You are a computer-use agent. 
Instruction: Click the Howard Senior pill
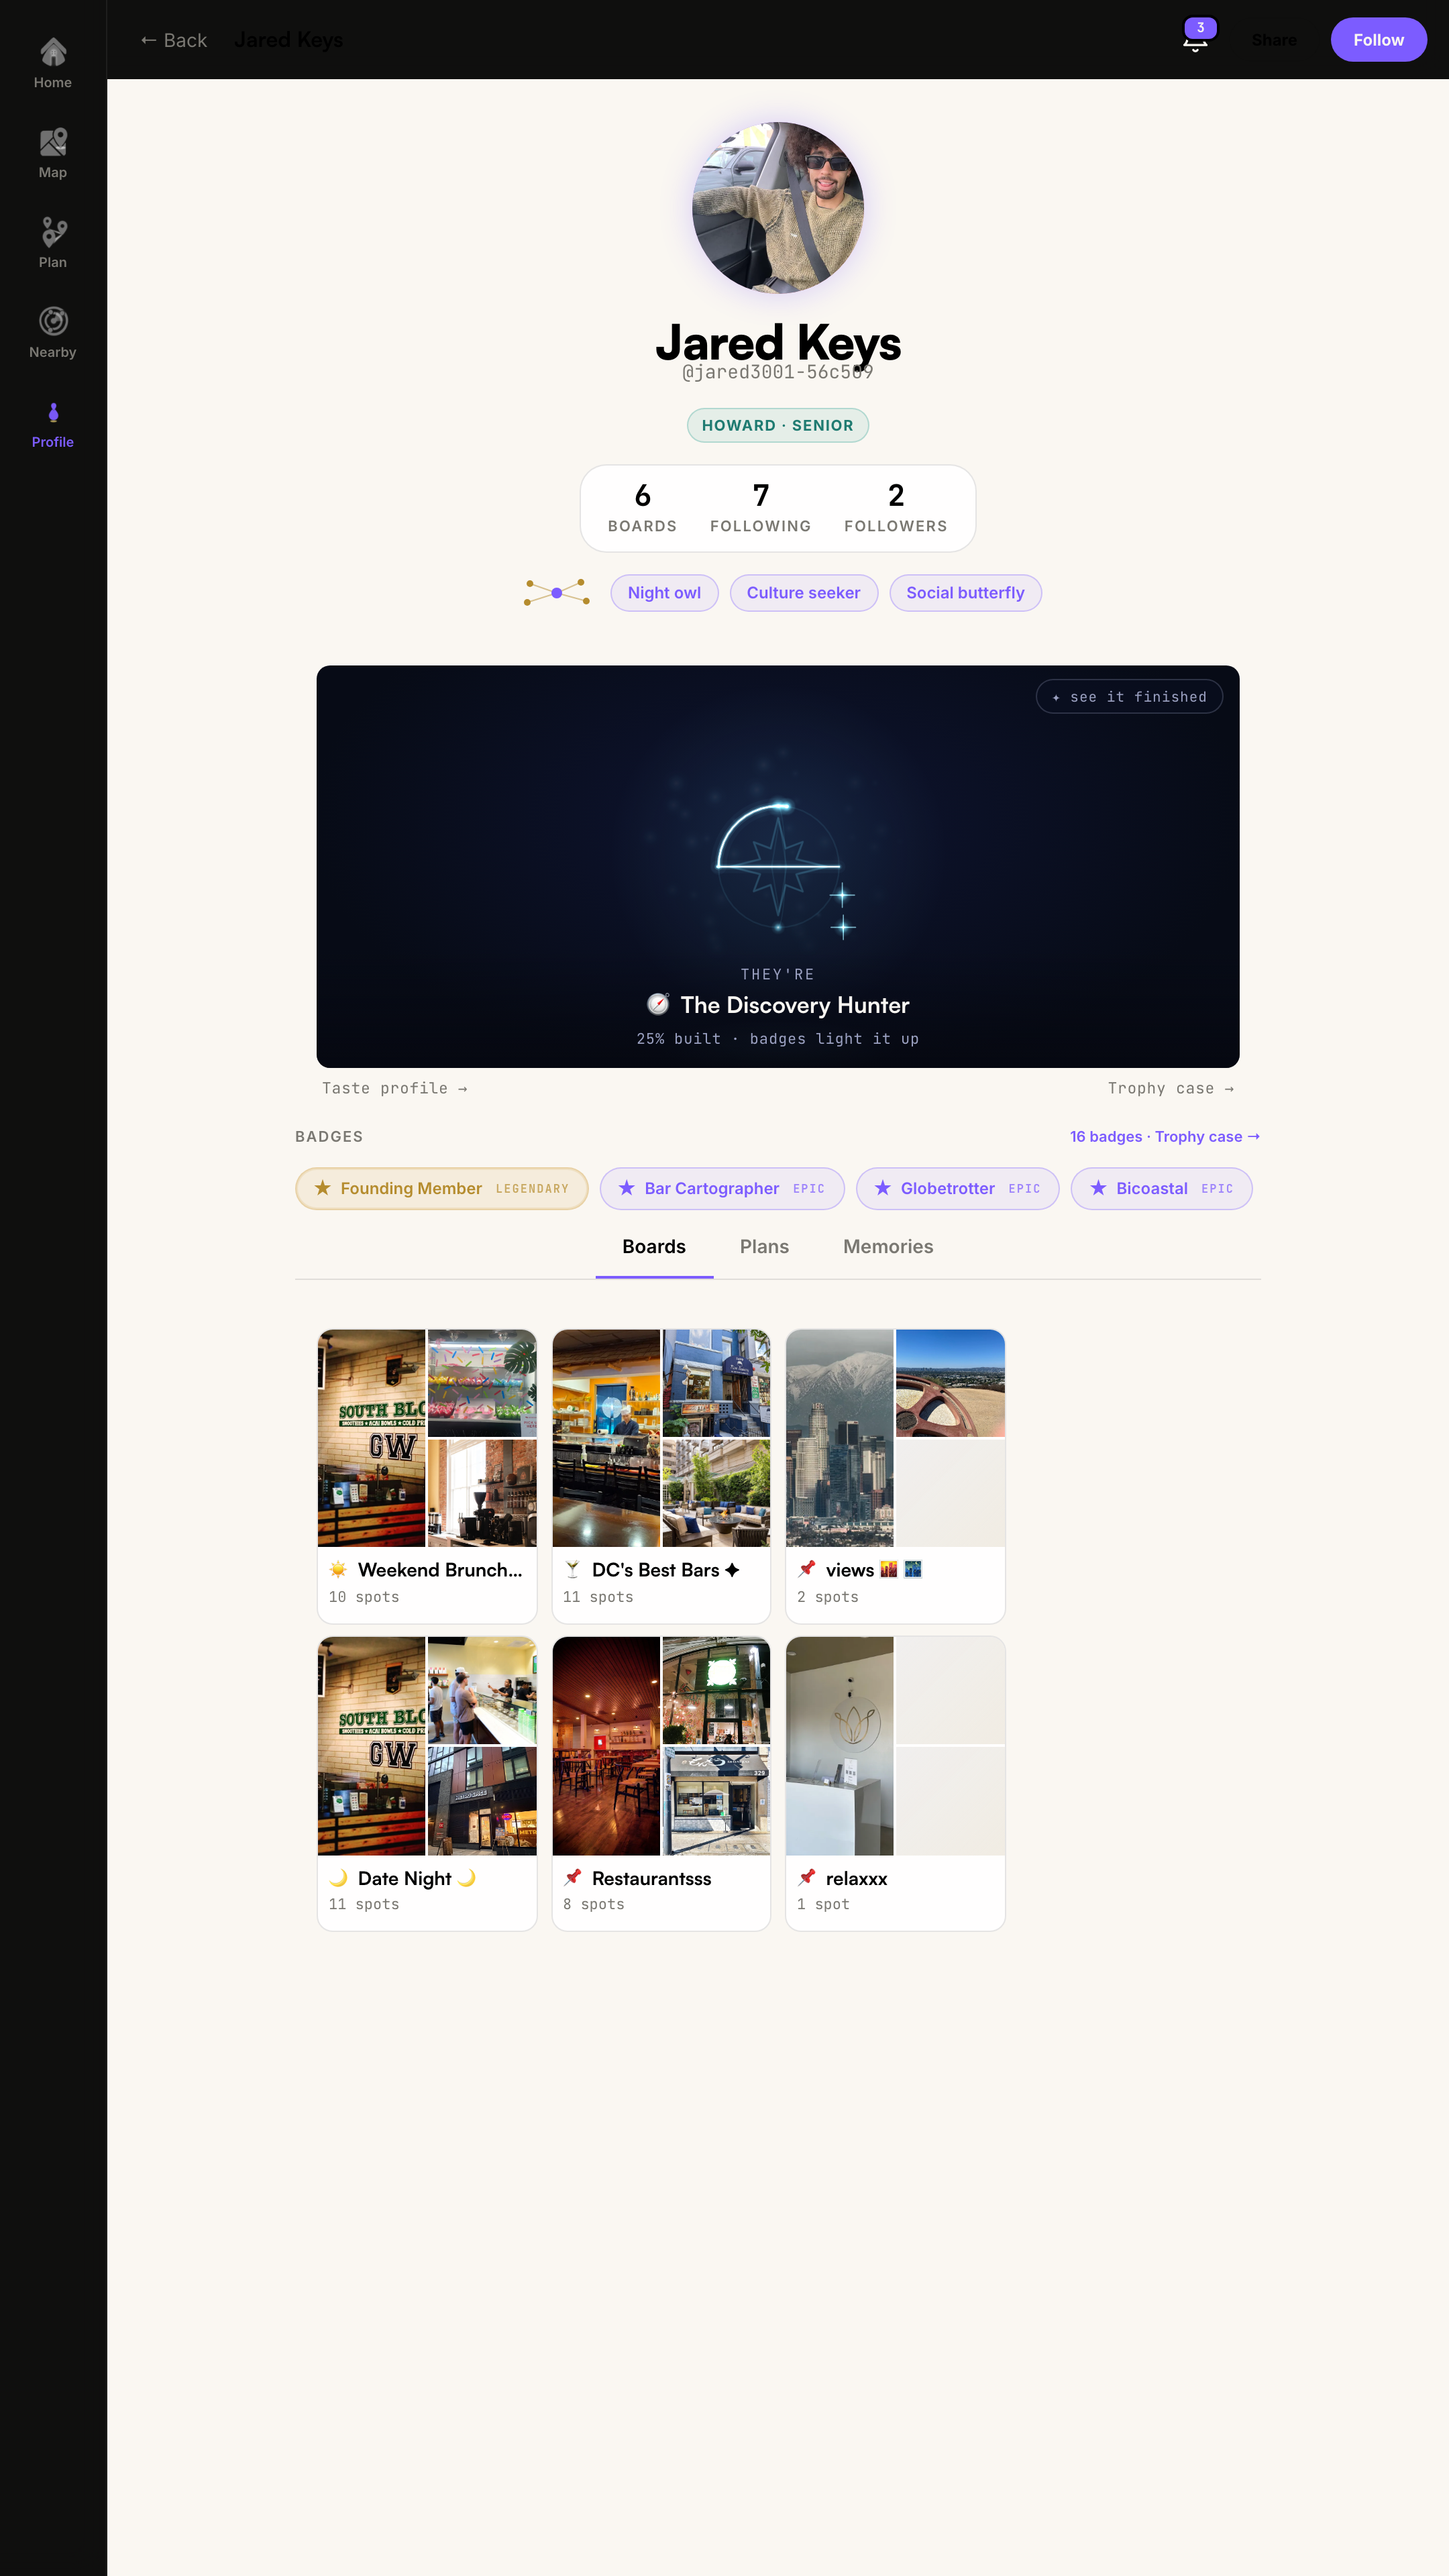coord(777,425)
